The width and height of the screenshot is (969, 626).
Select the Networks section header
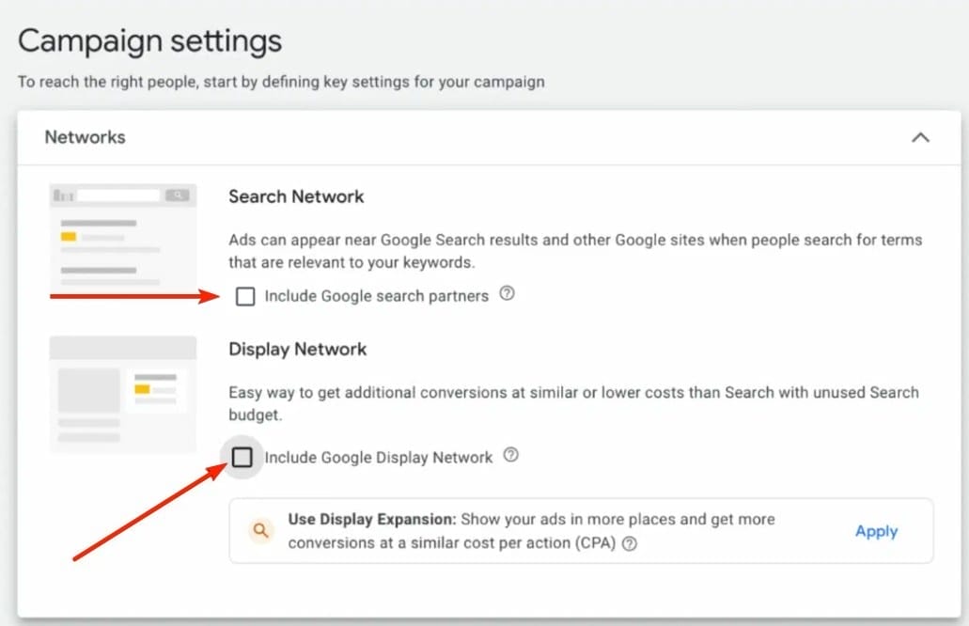coord(85,136)
